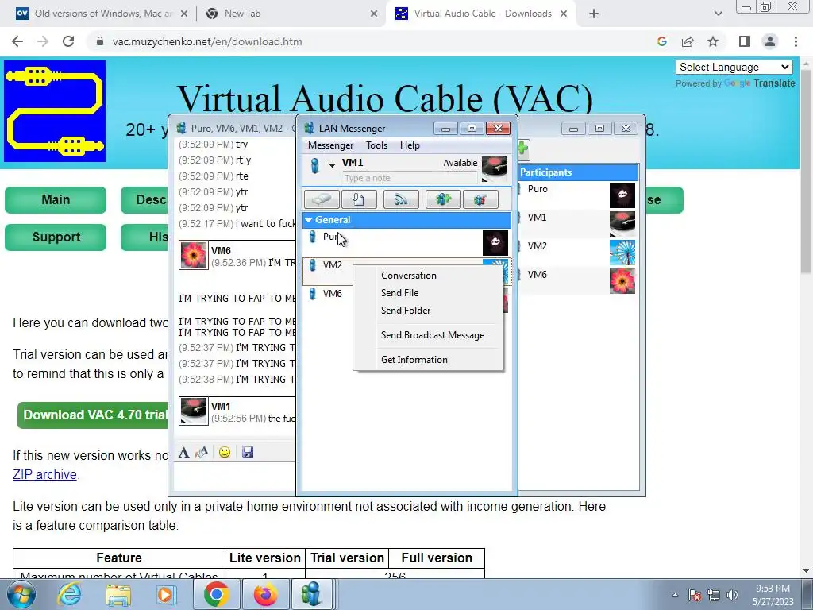Choose Send Broadcast Message from the context menu
Image resolution: width=813 pixels, height=610 pixels.
click(x=433, y=335)
